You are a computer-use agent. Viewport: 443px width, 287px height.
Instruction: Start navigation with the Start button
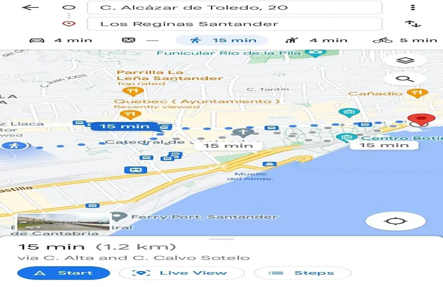click(x=64, y=273)
